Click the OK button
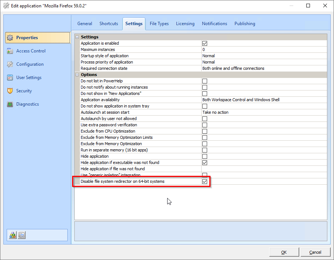 click(x=284, y=252)
